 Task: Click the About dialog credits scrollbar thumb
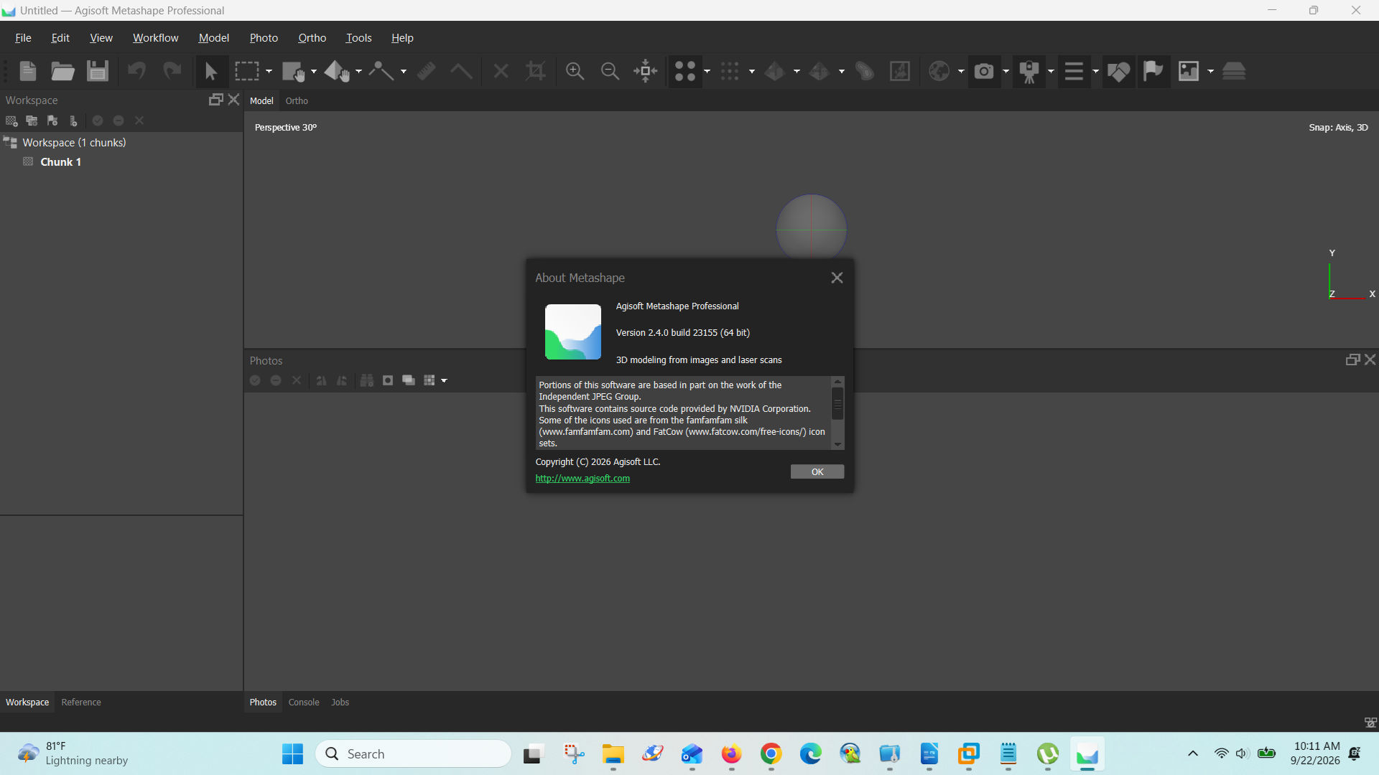[x=837, y=404]
